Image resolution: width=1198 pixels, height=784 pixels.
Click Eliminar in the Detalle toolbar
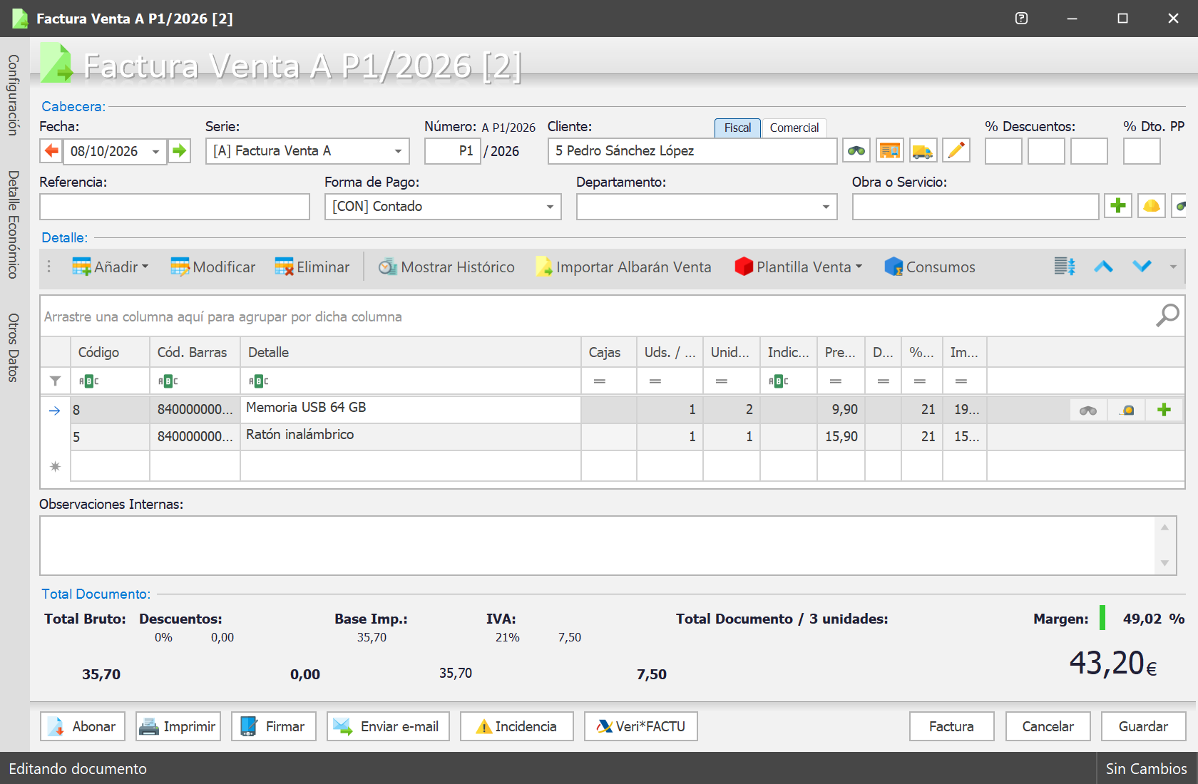point(312,267)
